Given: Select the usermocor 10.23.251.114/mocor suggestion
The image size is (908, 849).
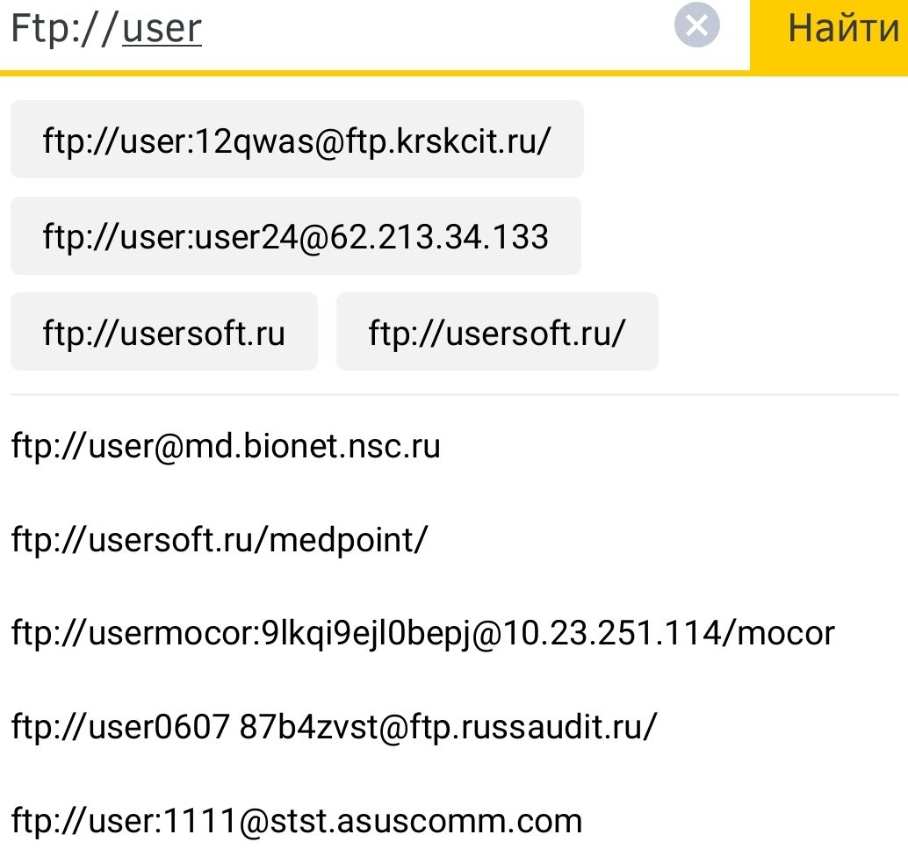Looking at the screenshot, I should [422, 632].
